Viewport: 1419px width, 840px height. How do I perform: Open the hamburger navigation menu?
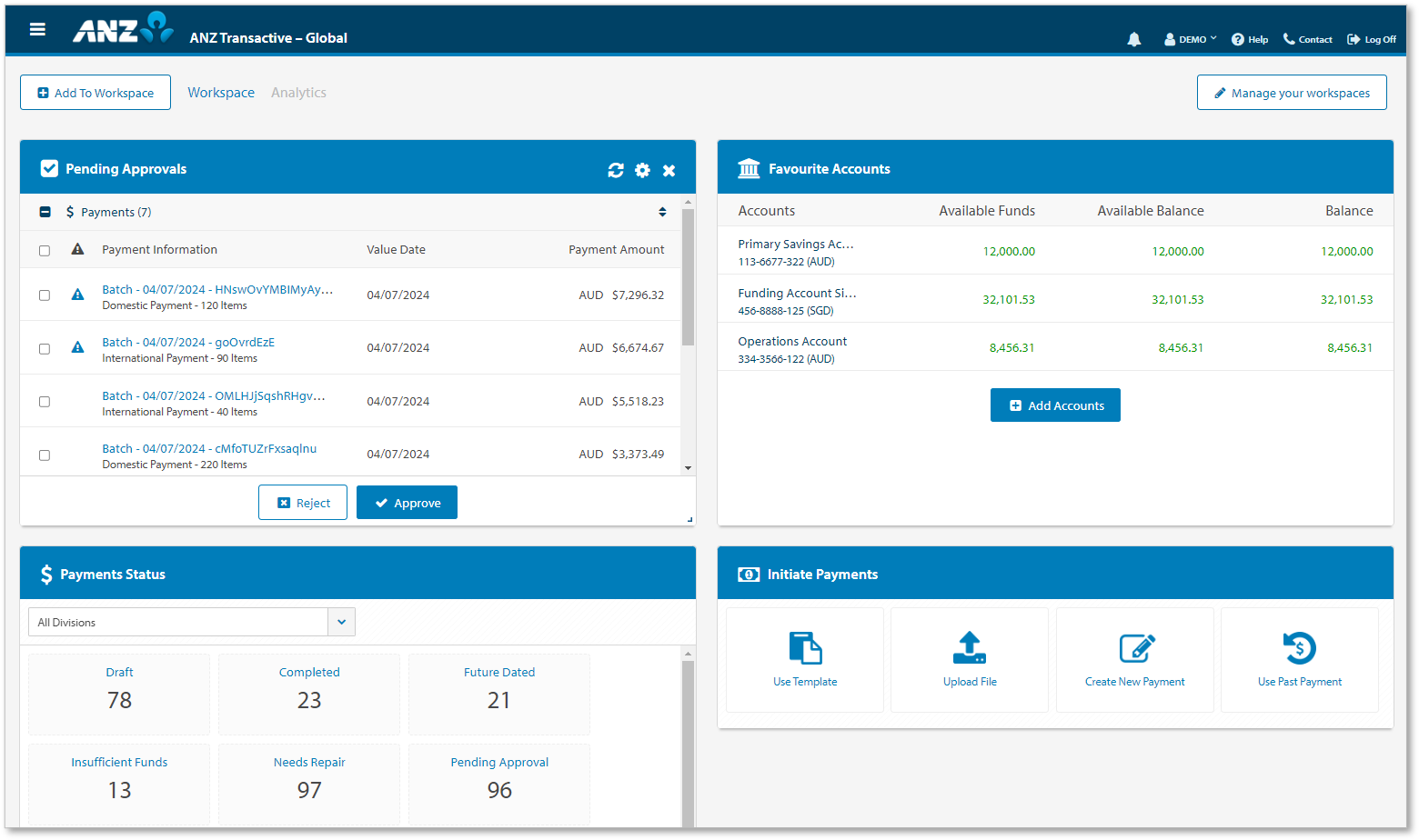tap(37, 29)
